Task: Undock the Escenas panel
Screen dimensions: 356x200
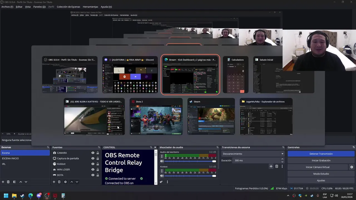Action: tap(48, 147)
